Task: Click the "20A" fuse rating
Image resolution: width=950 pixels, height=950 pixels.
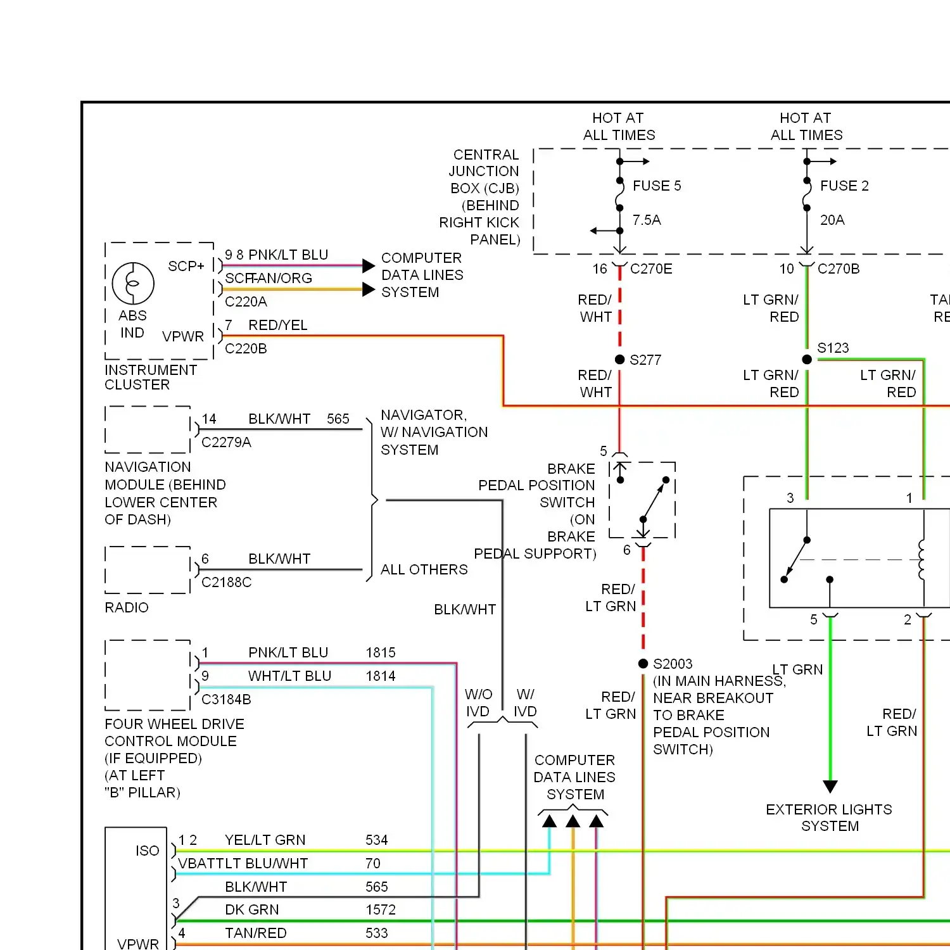Action: pos(832,220)
